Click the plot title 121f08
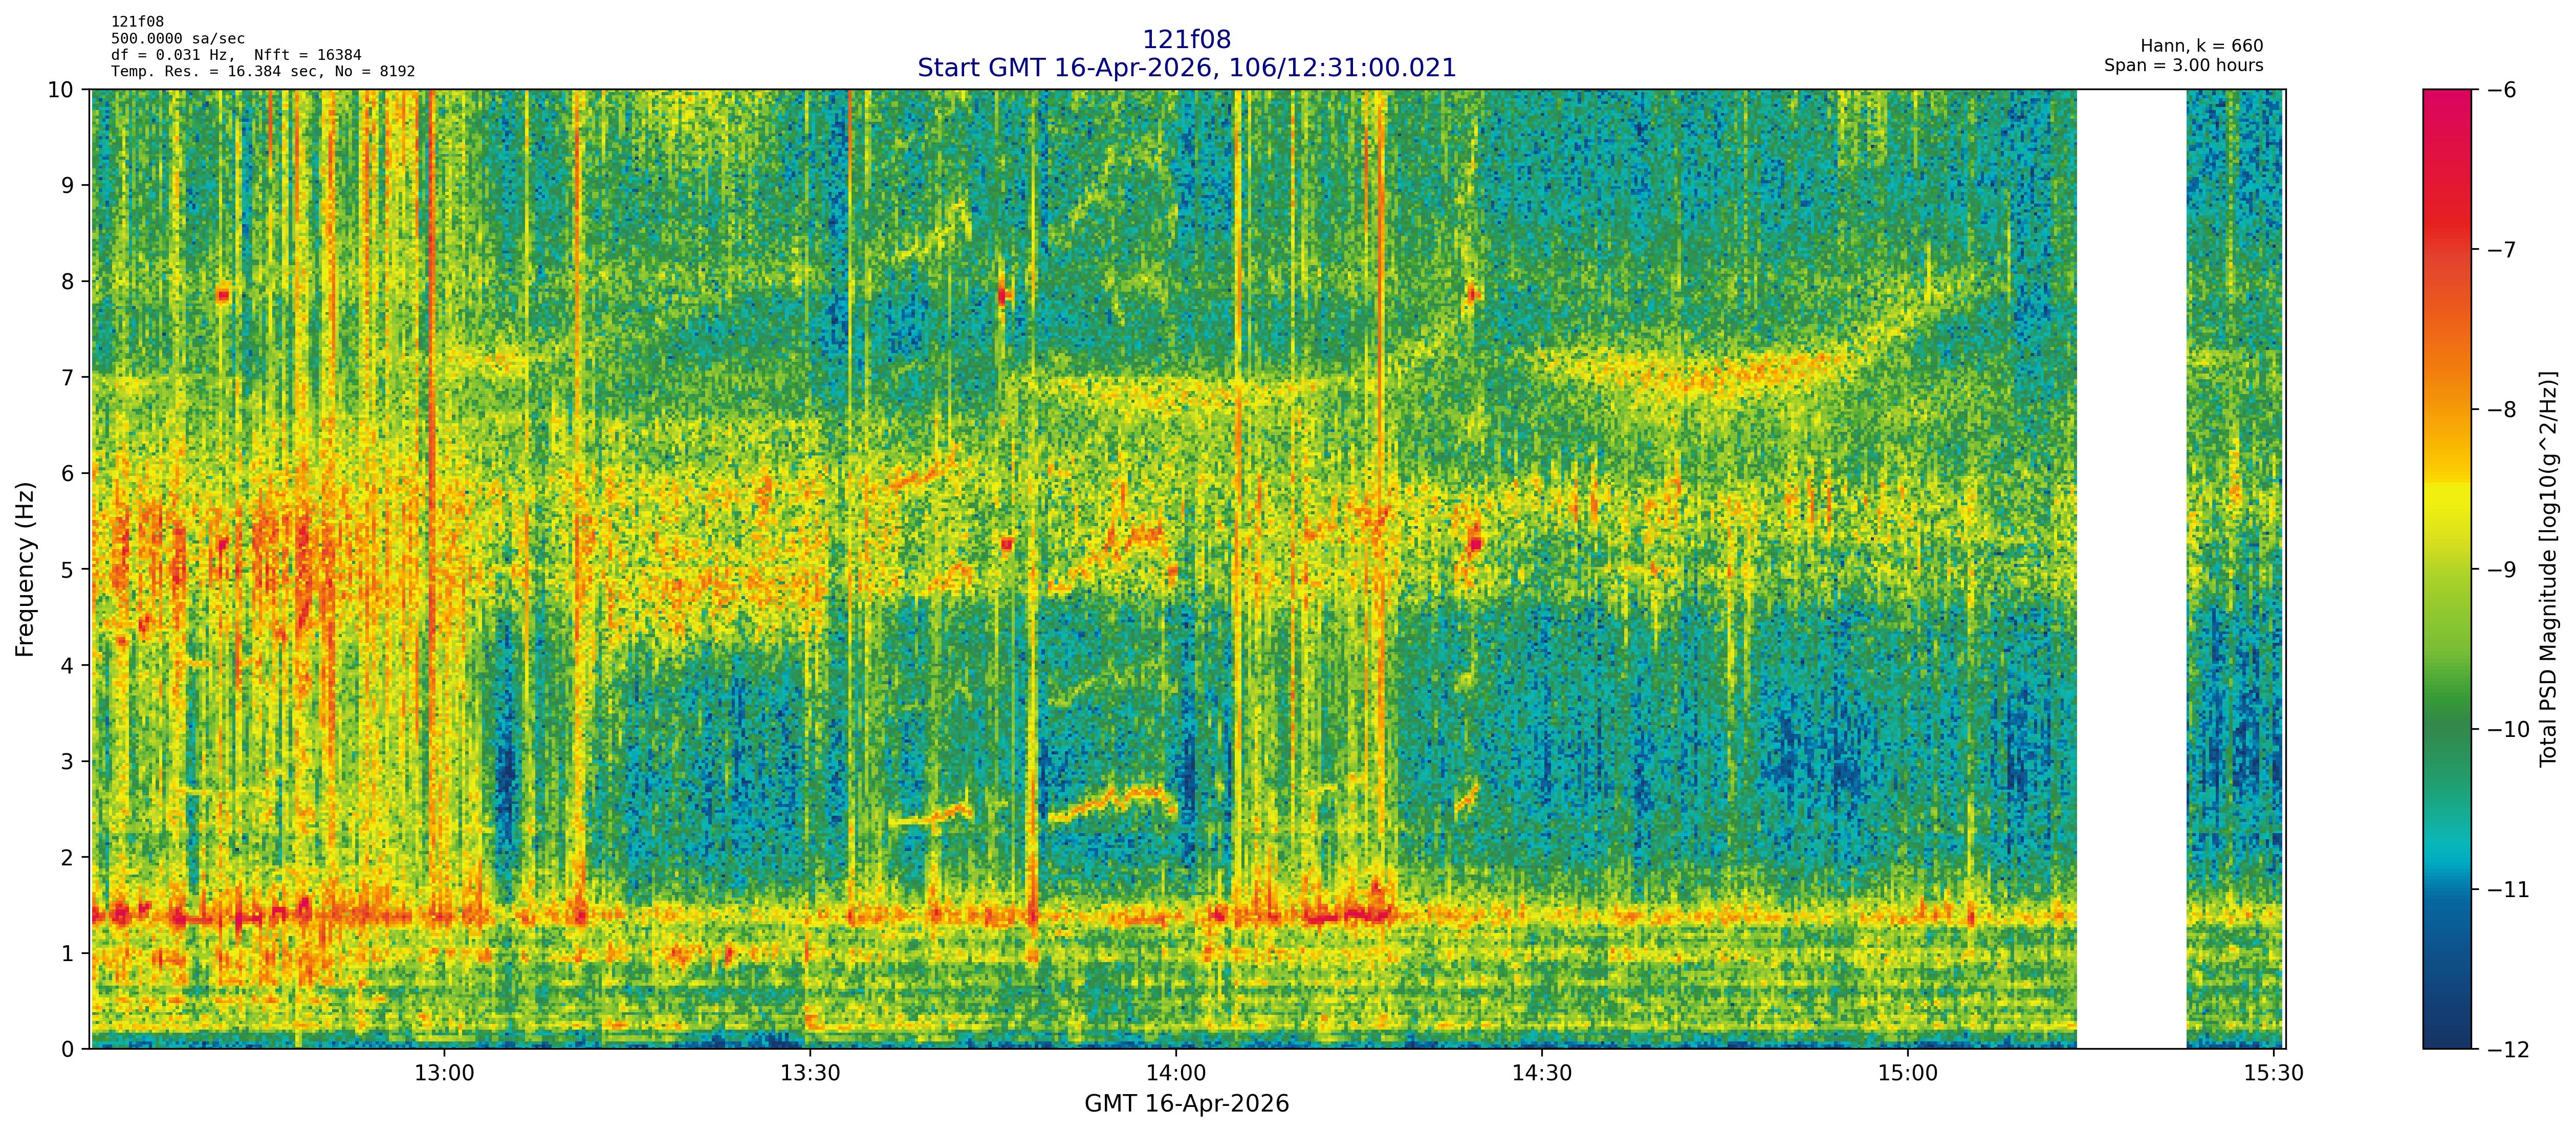Screen dimensions: 2576x1132 click(x=1186, y=40)
